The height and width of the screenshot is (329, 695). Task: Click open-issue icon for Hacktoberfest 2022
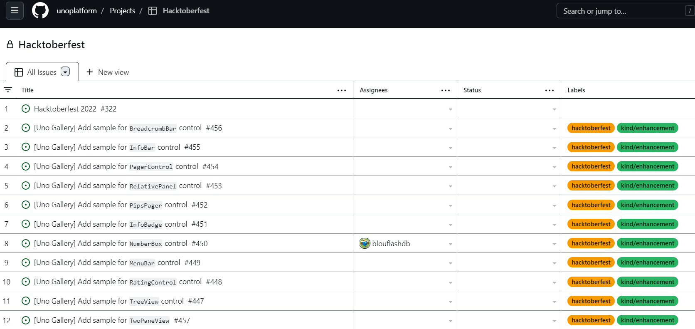tap(26, 109)
